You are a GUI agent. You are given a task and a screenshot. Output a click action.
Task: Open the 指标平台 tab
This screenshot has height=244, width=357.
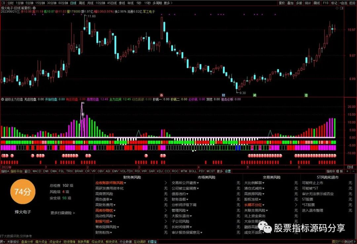click(x=17, y=171)
